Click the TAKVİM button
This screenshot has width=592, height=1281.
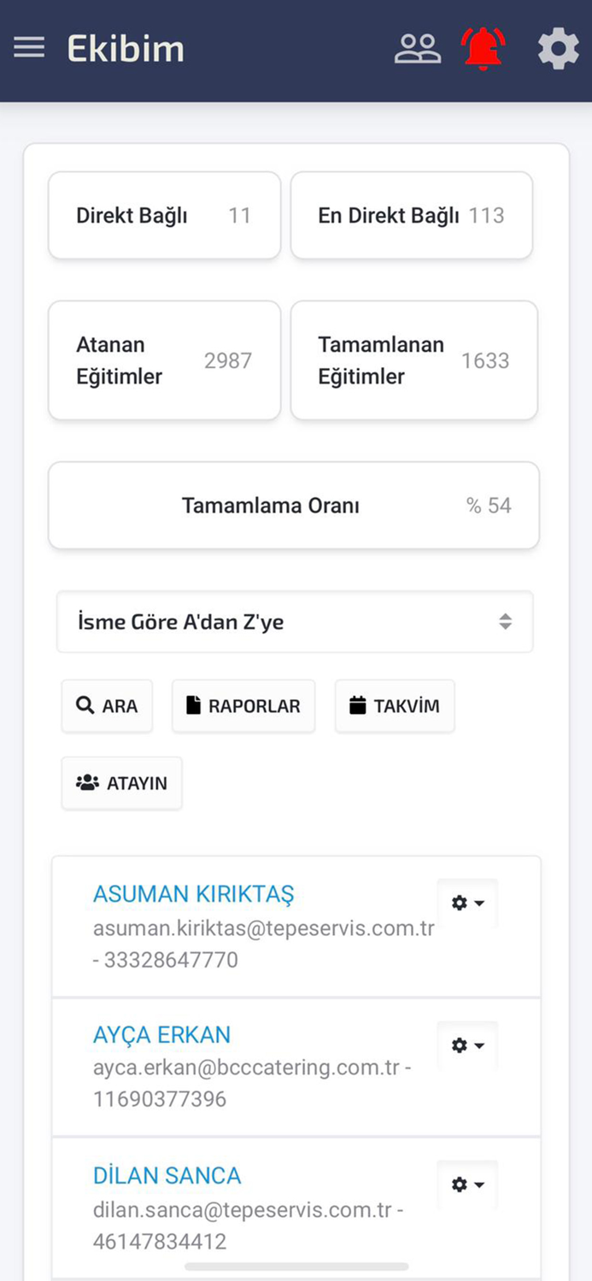click(395, 705)
